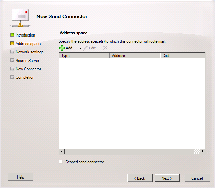Cancel the New Send Connector wizard
The height and width of the screenshot is (188, 215).
pyautogui.click(x=197, y=178)
